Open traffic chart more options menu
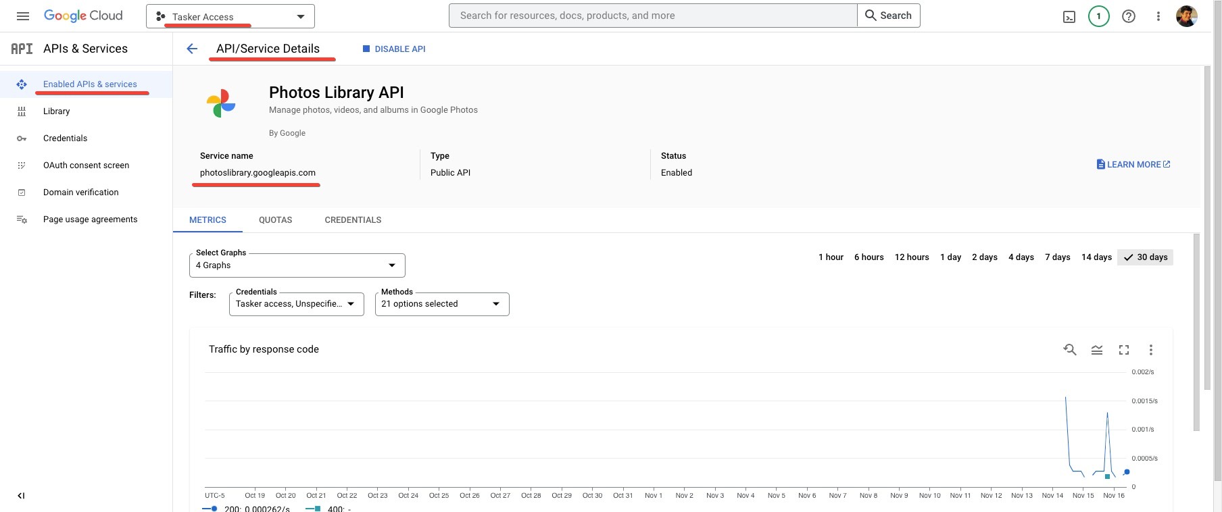This screenshot has height=512, width=1222. (x=1151, y=350)
